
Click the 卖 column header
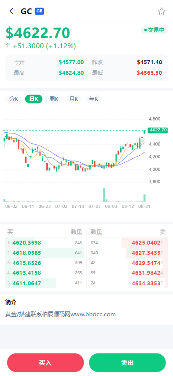[163, 232]
